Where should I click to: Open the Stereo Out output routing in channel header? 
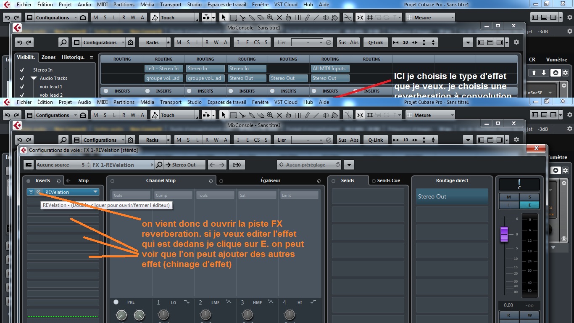click(x=184, y=165)
